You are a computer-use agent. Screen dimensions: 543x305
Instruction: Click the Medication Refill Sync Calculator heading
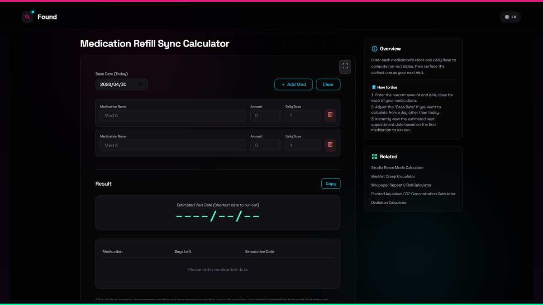click(155, 44)
